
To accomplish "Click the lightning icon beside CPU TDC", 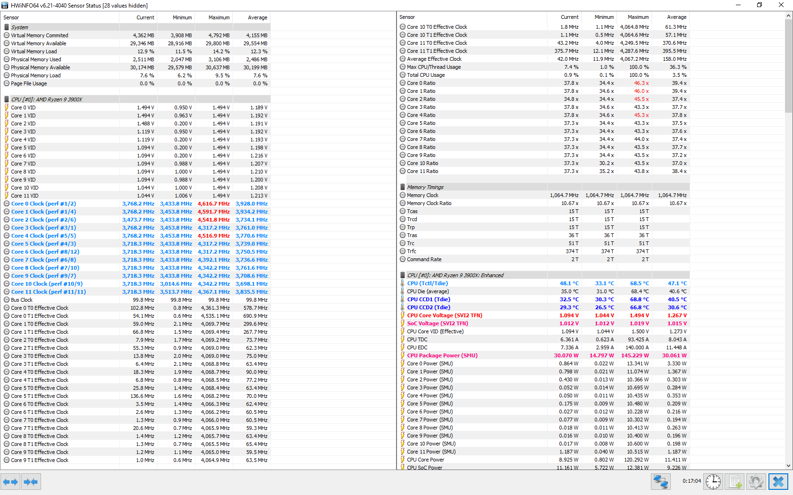I will click(x=403, y=339).
